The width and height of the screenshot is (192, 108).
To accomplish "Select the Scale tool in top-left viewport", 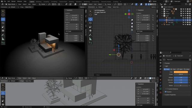I will (3, 27).
